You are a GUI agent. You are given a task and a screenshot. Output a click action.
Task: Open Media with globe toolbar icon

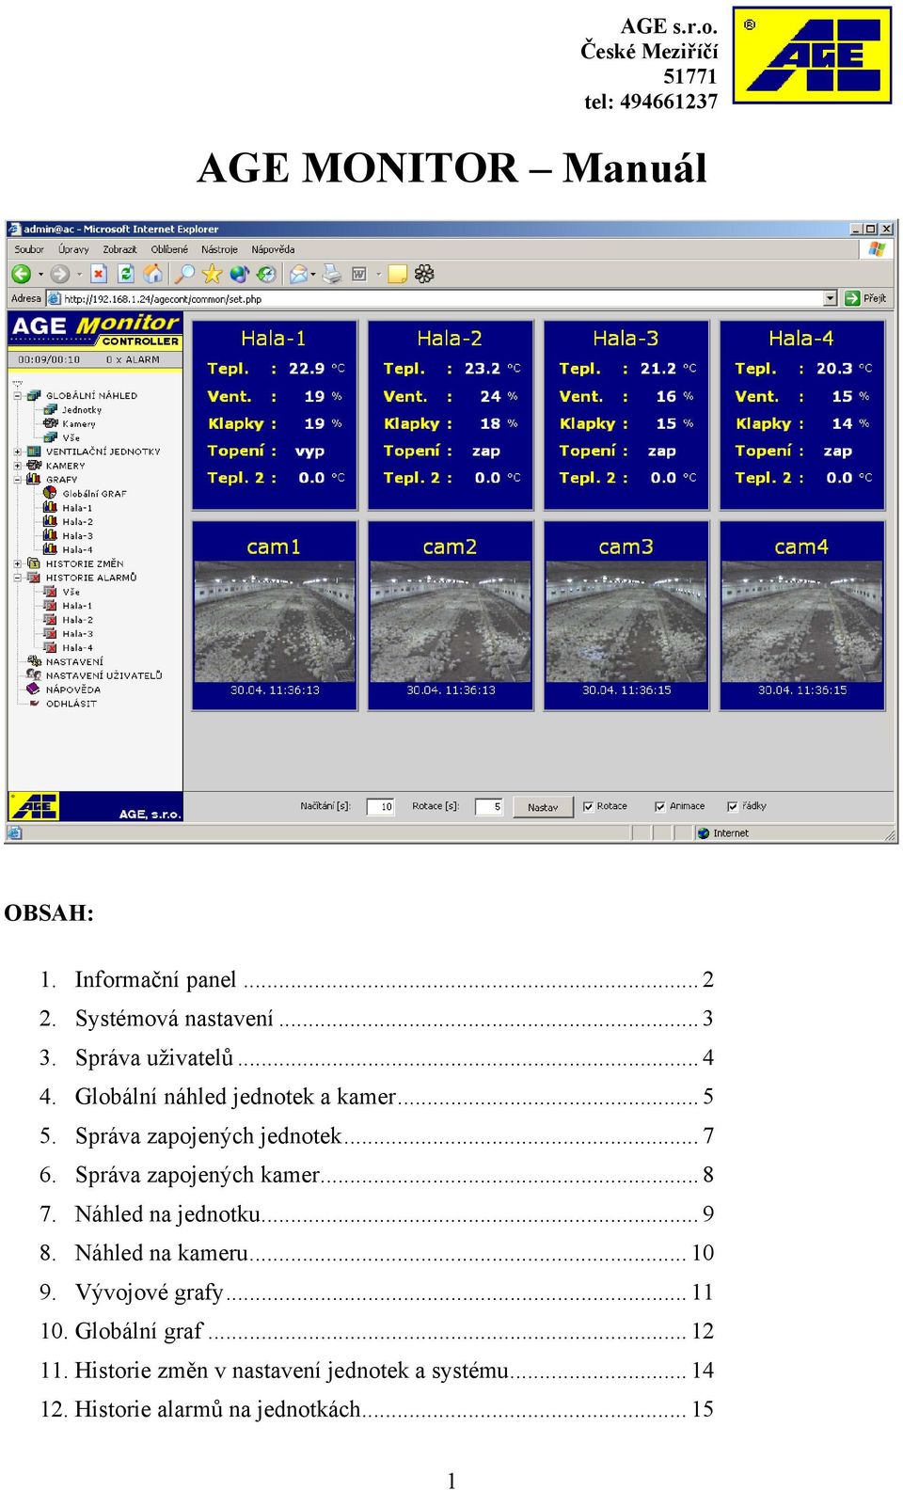pos(239,274)
